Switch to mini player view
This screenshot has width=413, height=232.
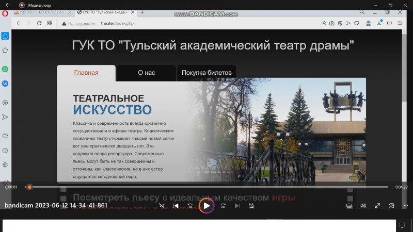392,206
